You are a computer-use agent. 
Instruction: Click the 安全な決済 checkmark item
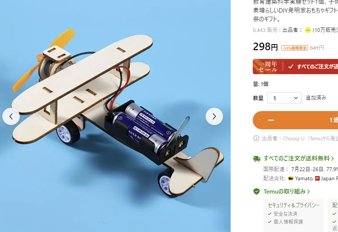click(282, 214)
